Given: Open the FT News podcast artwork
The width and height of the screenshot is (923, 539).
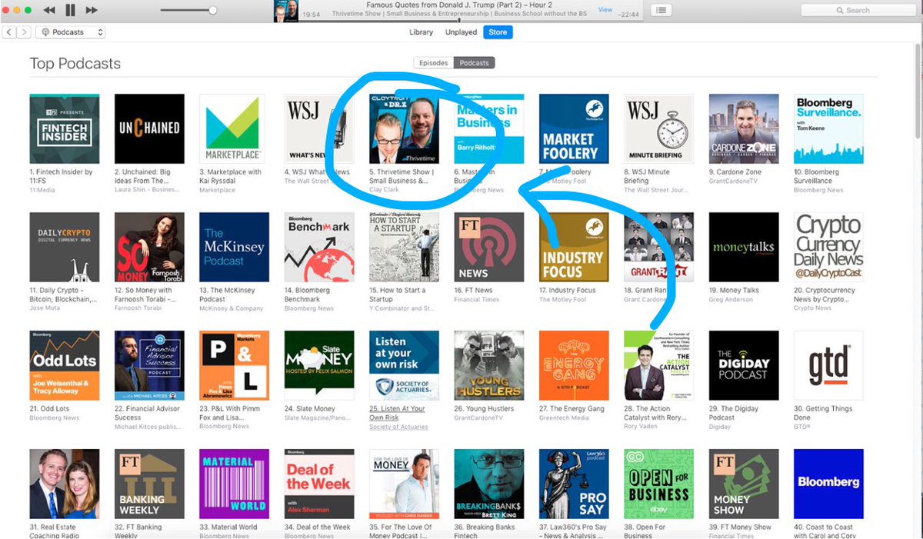Looking at the screenshot, I should [488, 248].
